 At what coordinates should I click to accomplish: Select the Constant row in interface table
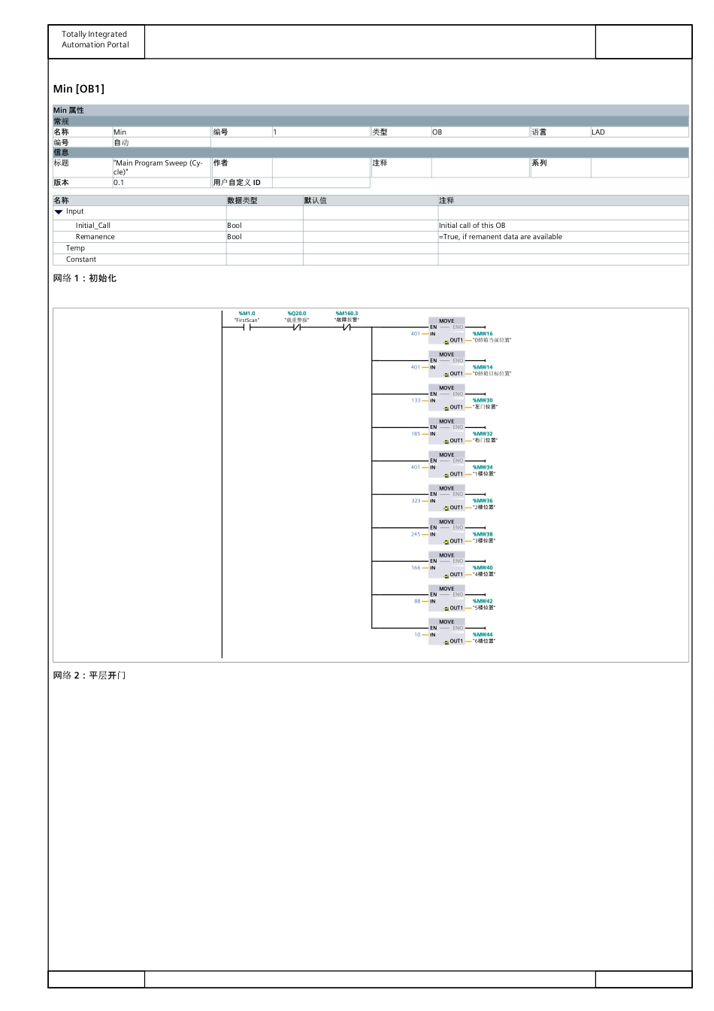click(81, 260)
